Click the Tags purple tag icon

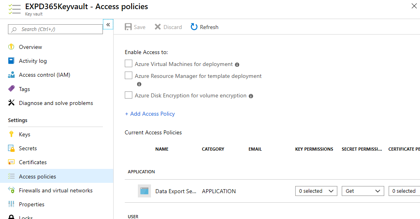pos(11,89)
